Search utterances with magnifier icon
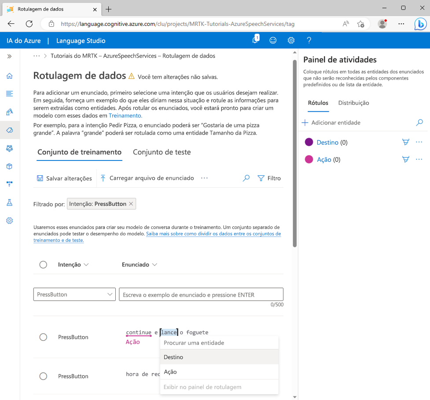430x400 pixels. pyautogui.click(x=246, y=178)
